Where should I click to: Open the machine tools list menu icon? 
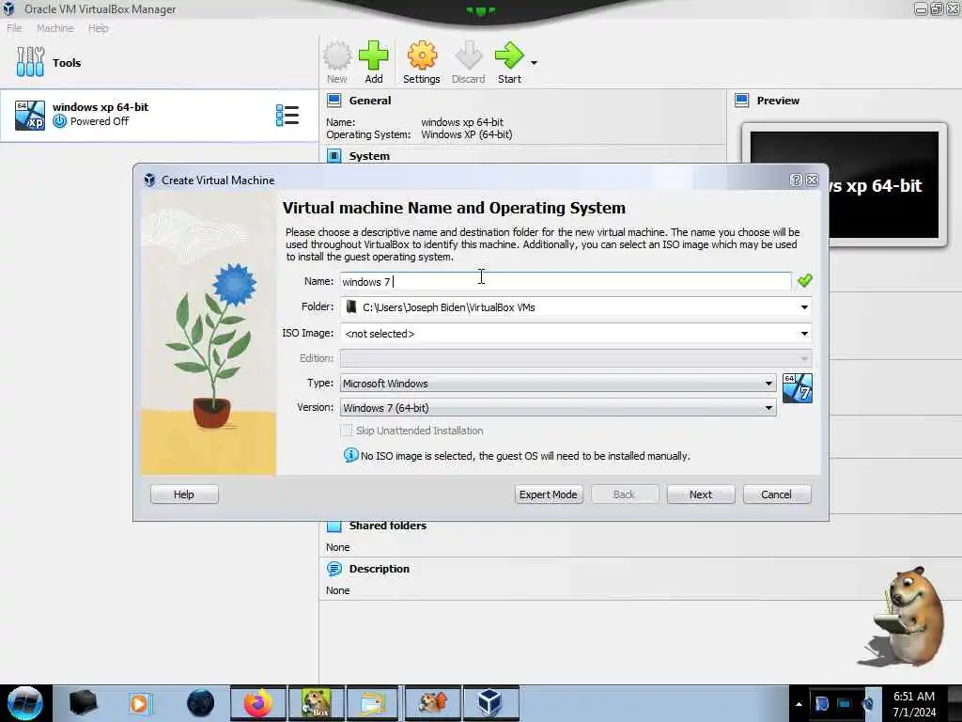[287, 115]
